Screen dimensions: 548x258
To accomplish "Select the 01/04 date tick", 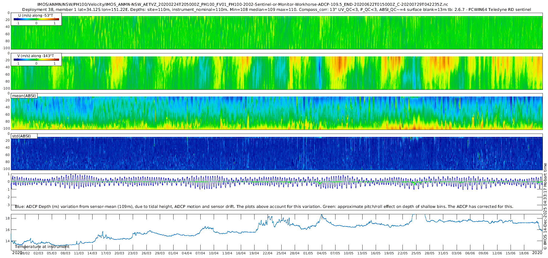I will pos(173,253).
